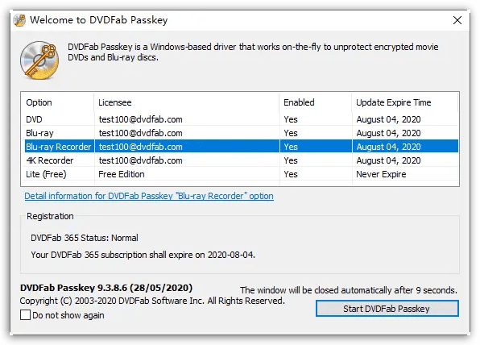
Task: Click the Never Expire cell
Action: click(381, 174)
